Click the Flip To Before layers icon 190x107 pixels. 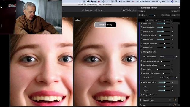[x=124, y=10]
